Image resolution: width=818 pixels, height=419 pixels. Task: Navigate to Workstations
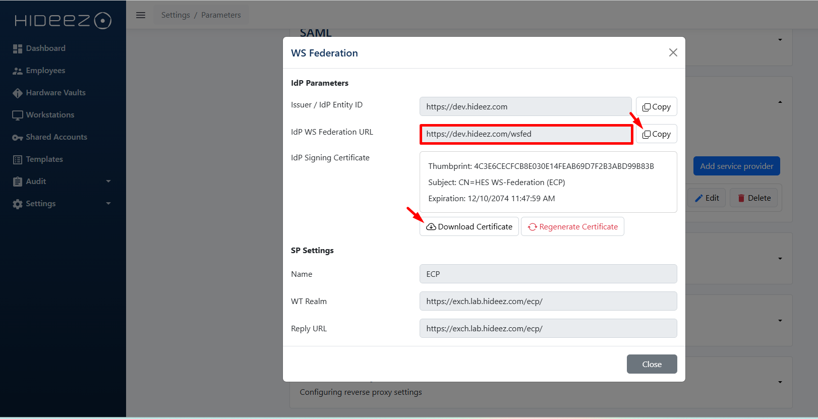pyautogui.click(x=50, y=115)
